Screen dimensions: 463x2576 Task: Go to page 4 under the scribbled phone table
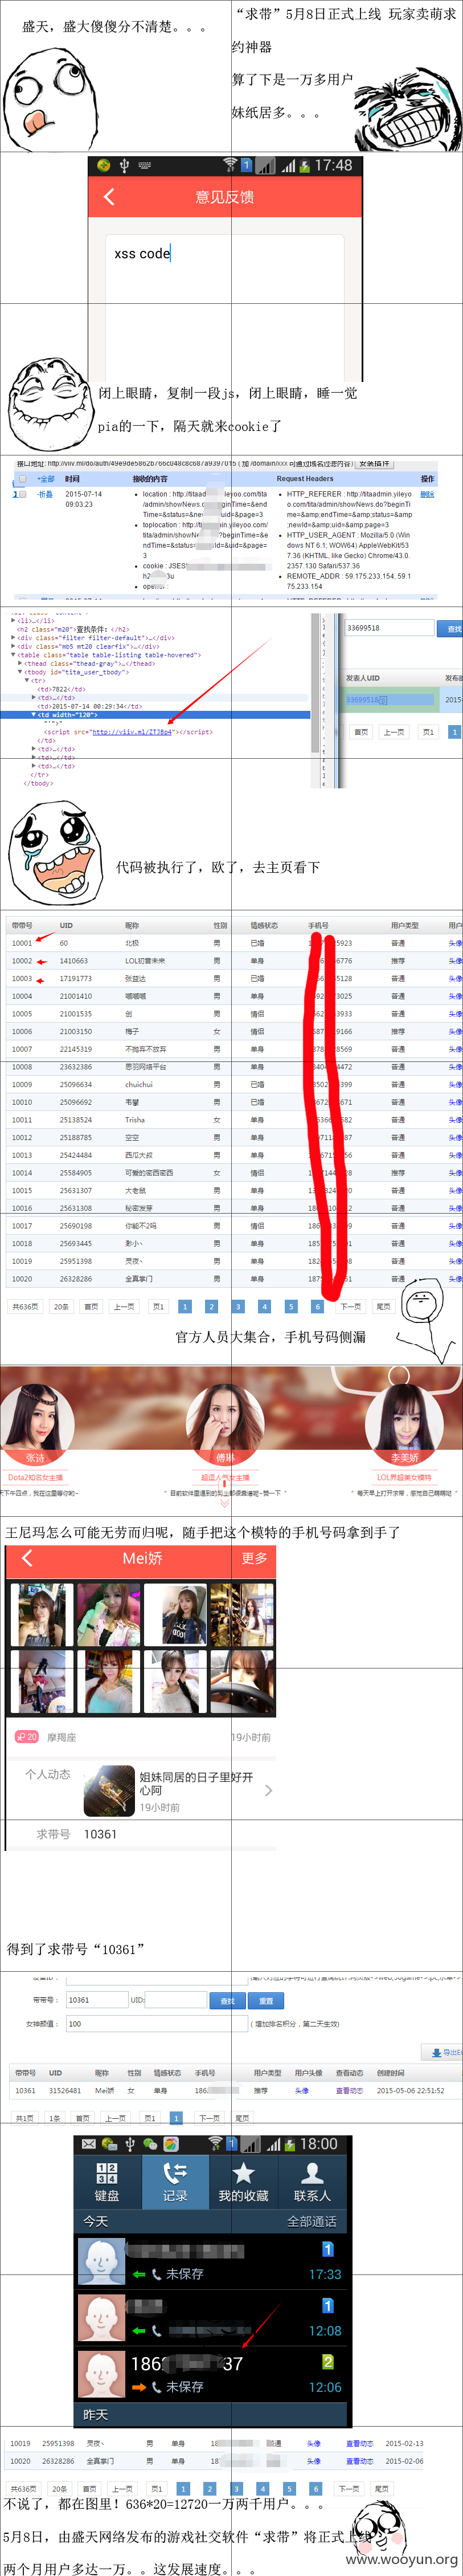pos(264,1306)
